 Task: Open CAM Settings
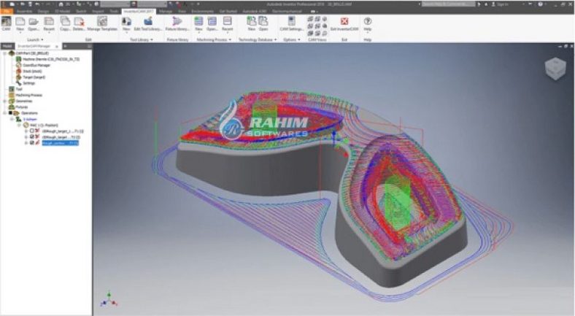(x=292, y=22)
